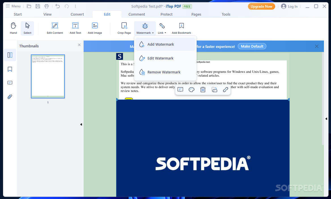The image size is (331, 199).
Task: Click the Upgrade Now button
Action: click(261, 6)
